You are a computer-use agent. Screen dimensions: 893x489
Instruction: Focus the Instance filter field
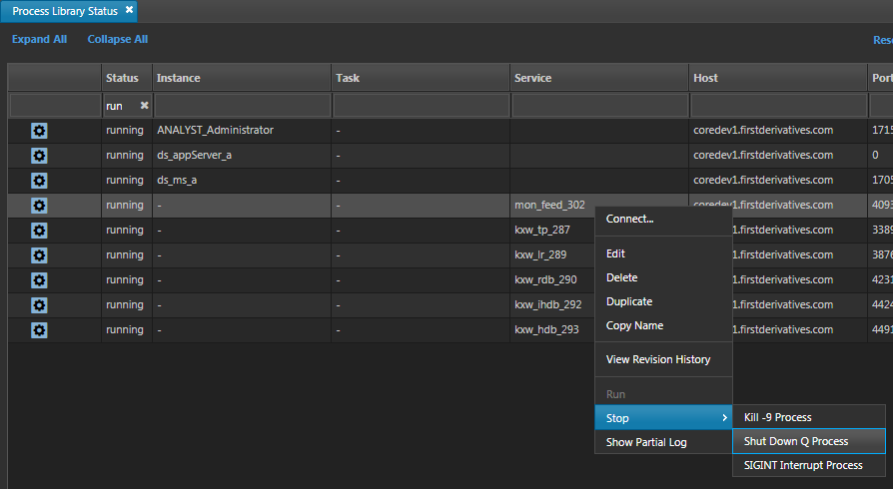point(242,106)
